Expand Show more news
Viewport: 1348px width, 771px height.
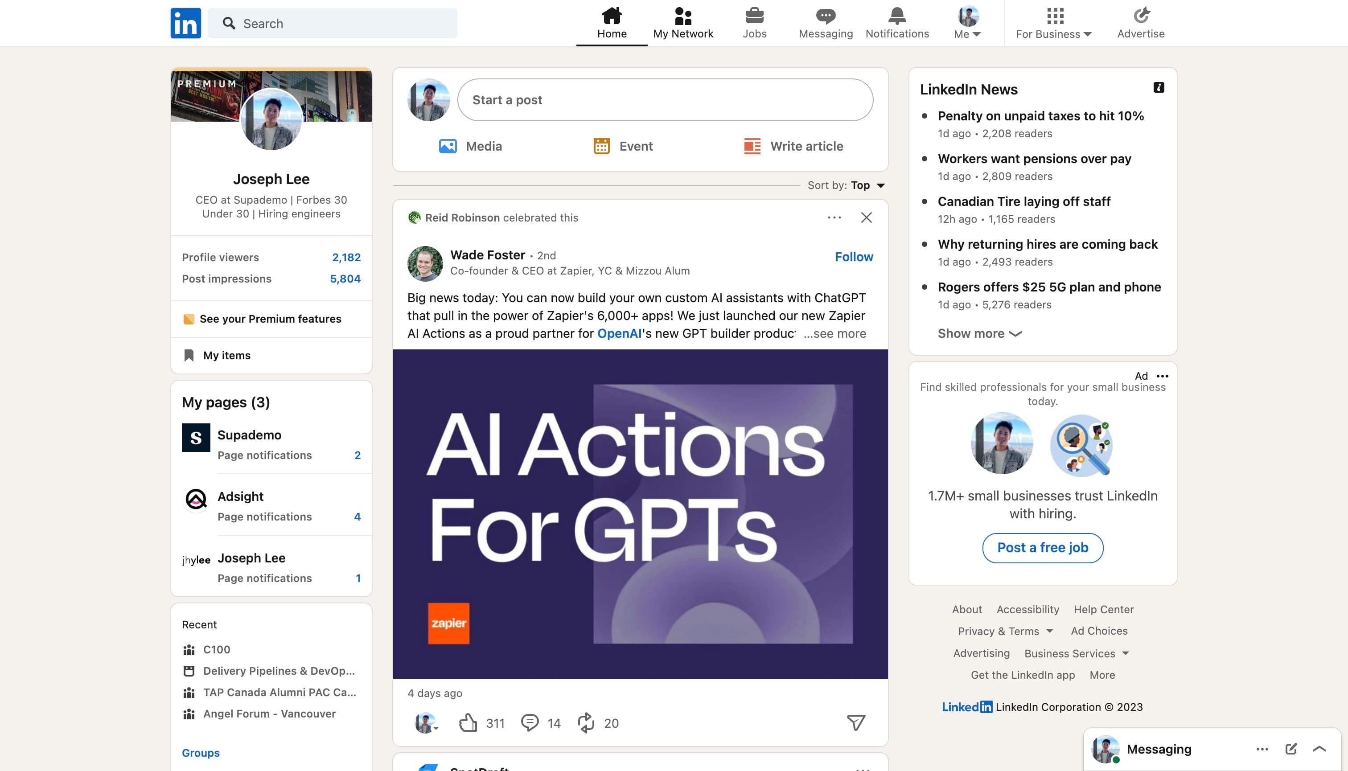point(979,334)
